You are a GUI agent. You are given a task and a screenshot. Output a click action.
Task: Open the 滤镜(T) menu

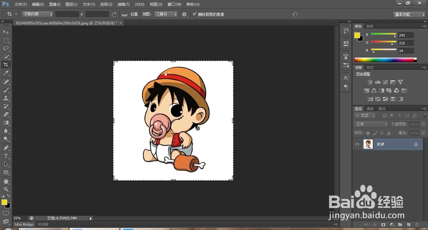click(123, 4)
